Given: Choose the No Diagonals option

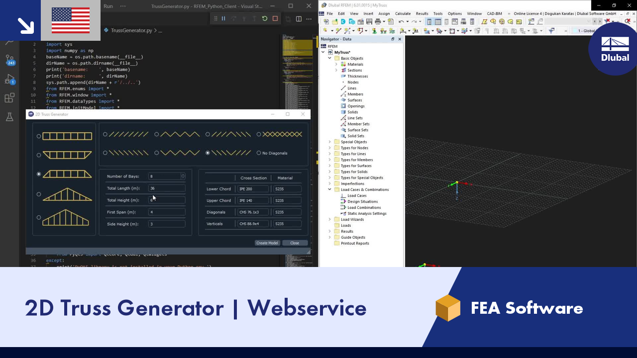Looking at the screenshot, I should pyautogui.click(x=258, y=153).
